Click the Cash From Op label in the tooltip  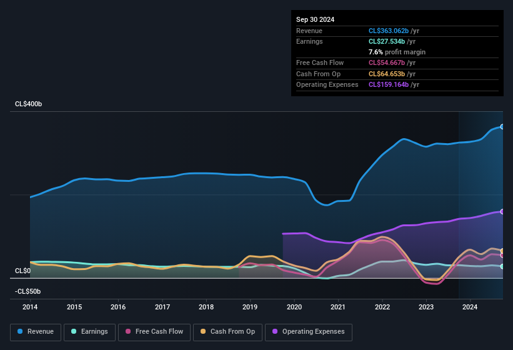318,74
